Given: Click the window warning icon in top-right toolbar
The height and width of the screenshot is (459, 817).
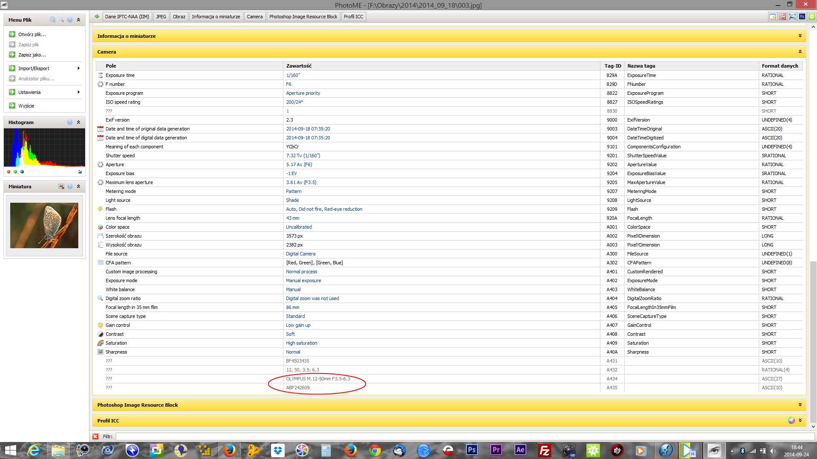Looking at the screenshot, I should pos(773,17).
